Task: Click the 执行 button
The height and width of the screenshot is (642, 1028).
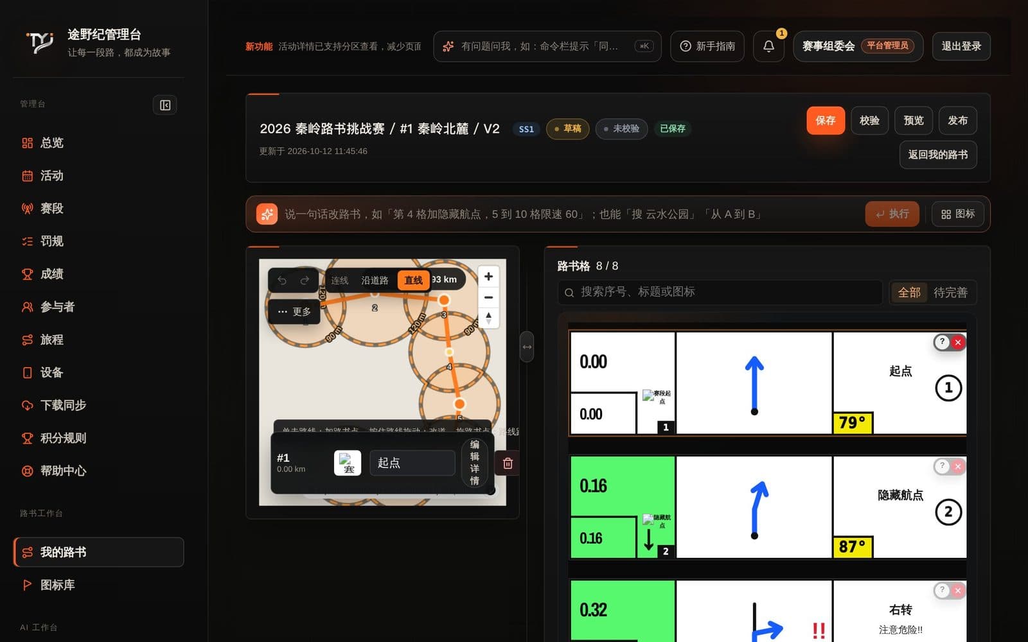Action: (x=892, y=214)
